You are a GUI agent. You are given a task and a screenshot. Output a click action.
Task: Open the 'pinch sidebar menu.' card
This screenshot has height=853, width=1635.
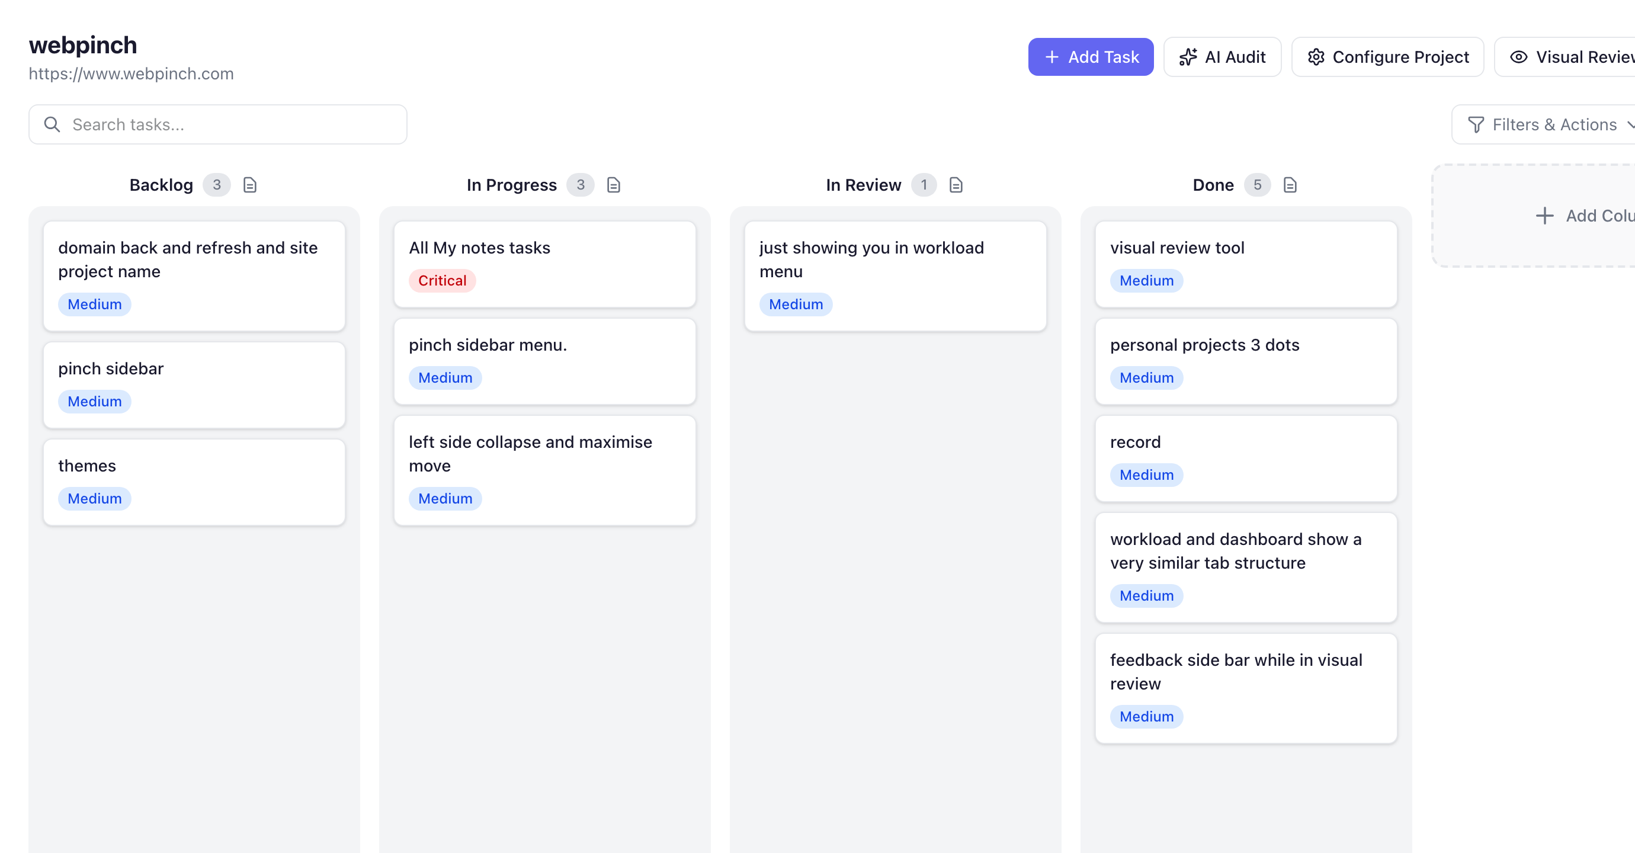(544, 362)
